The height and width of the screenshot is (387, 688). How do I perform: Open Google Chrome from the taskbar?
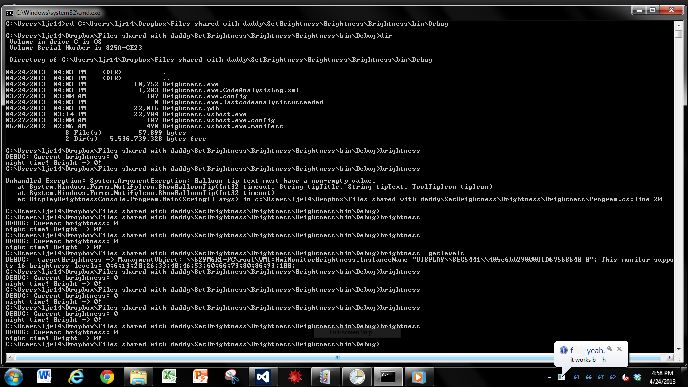pos(107,376)
